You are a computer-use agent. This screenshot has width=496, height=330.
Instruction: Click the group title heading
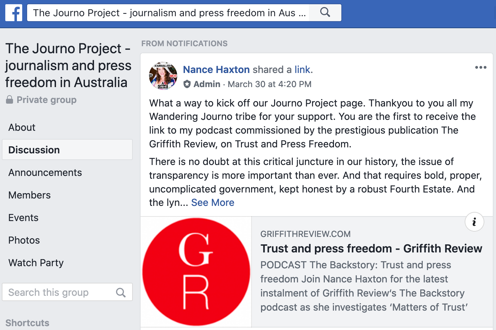[x=68, y=65]
